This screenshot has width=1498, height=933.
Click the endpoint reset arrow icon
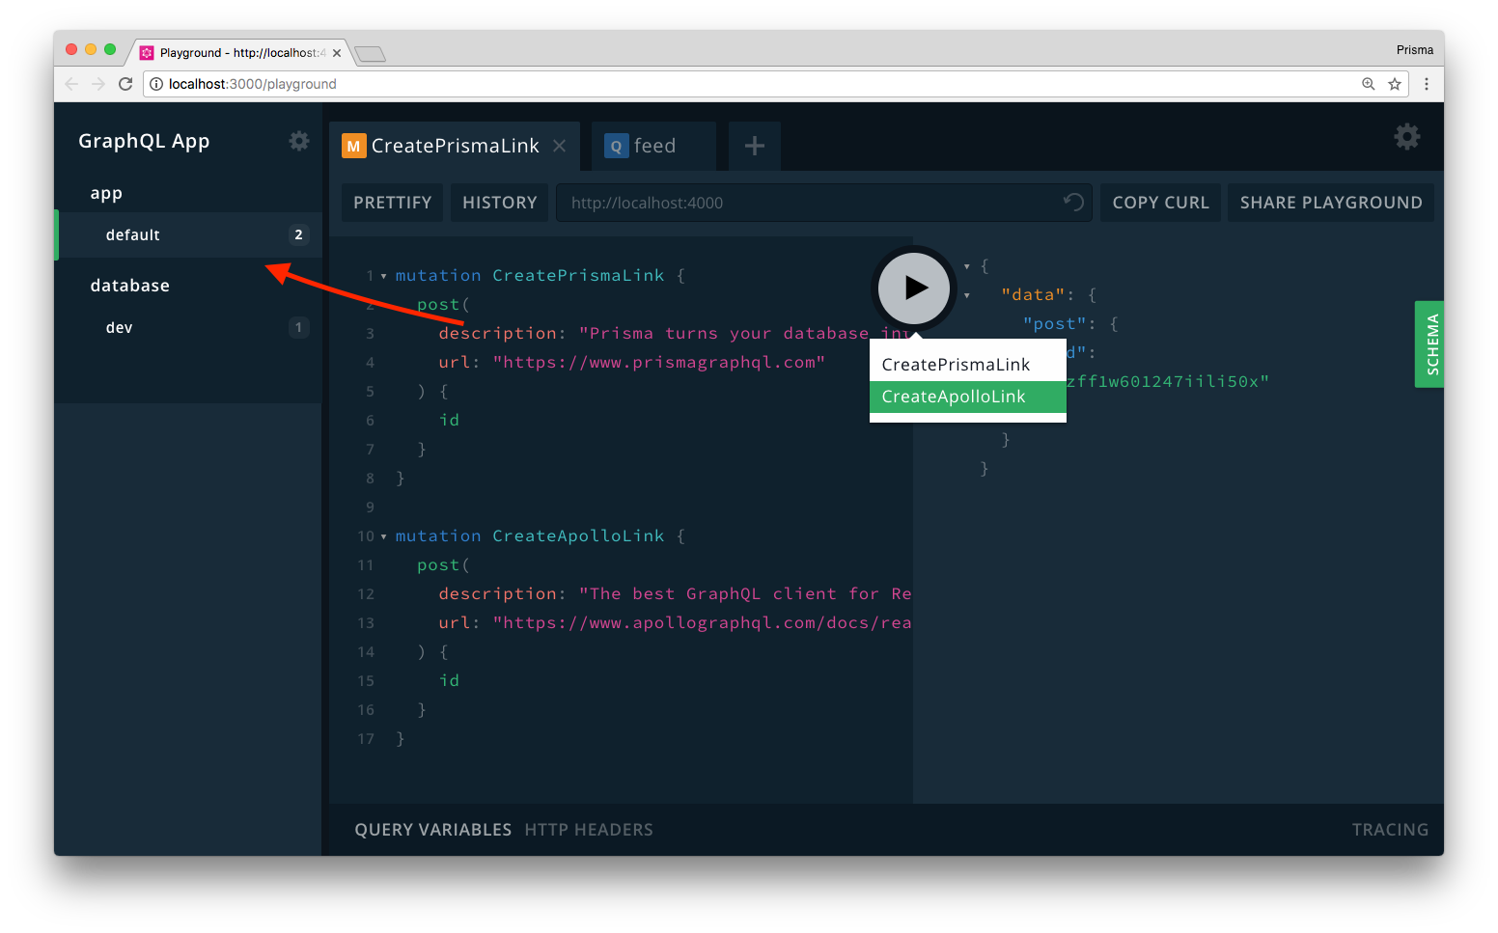tap(1071, 202)
